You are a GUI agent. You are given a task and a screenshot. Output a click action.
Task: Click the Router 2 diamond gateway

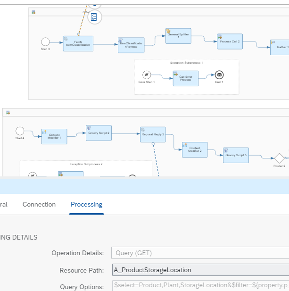point(280,158)
